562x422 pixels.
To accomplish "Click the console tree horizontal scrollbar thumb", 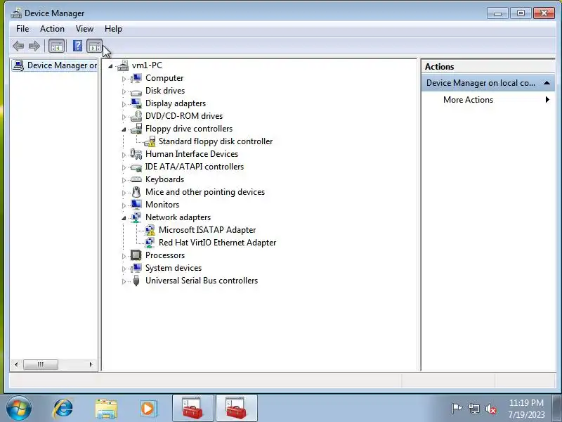I will (x=41, y=364).
